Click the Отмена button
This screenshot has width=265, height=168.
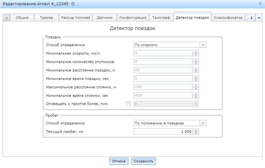119,161
